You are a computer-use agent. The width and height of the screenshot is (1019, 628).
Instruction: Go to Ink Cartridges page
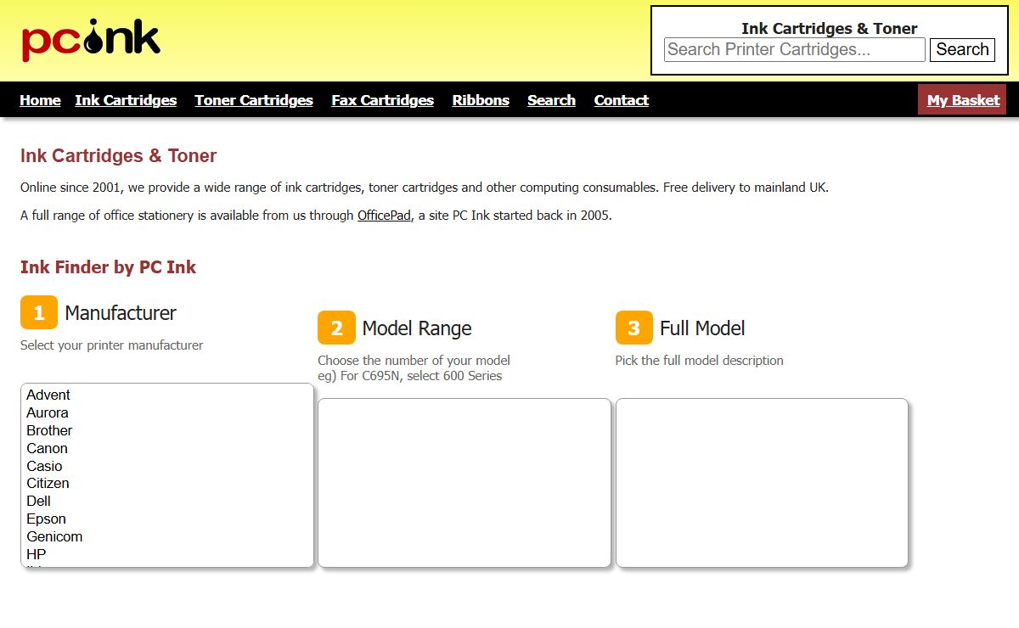pos(126,100)
